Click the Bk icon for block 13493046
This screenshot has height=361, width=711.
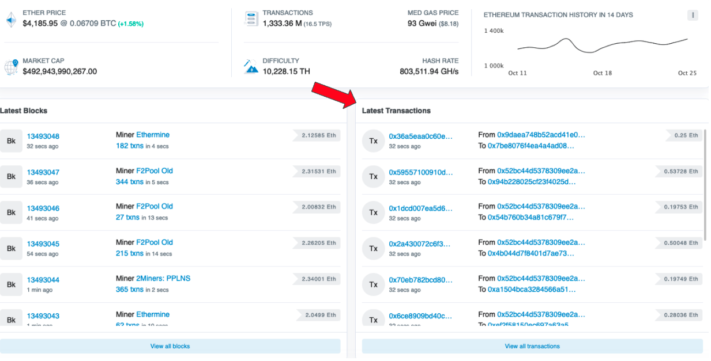point(11,212)
